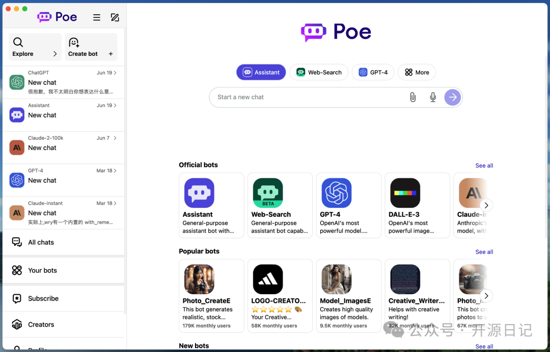Show more Popular bots with right arrow
The width and height of the screenshot is (550, 352).
486,296
